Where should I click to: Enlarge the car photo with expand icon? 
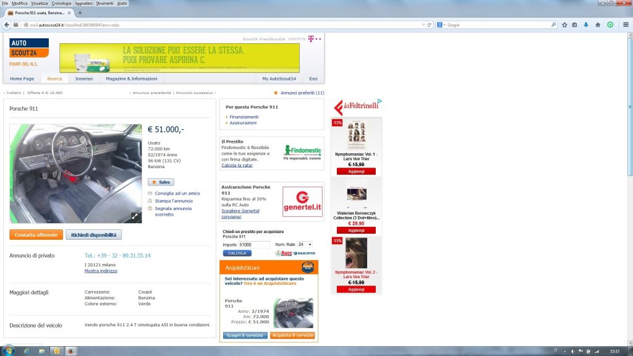(135, 216)
